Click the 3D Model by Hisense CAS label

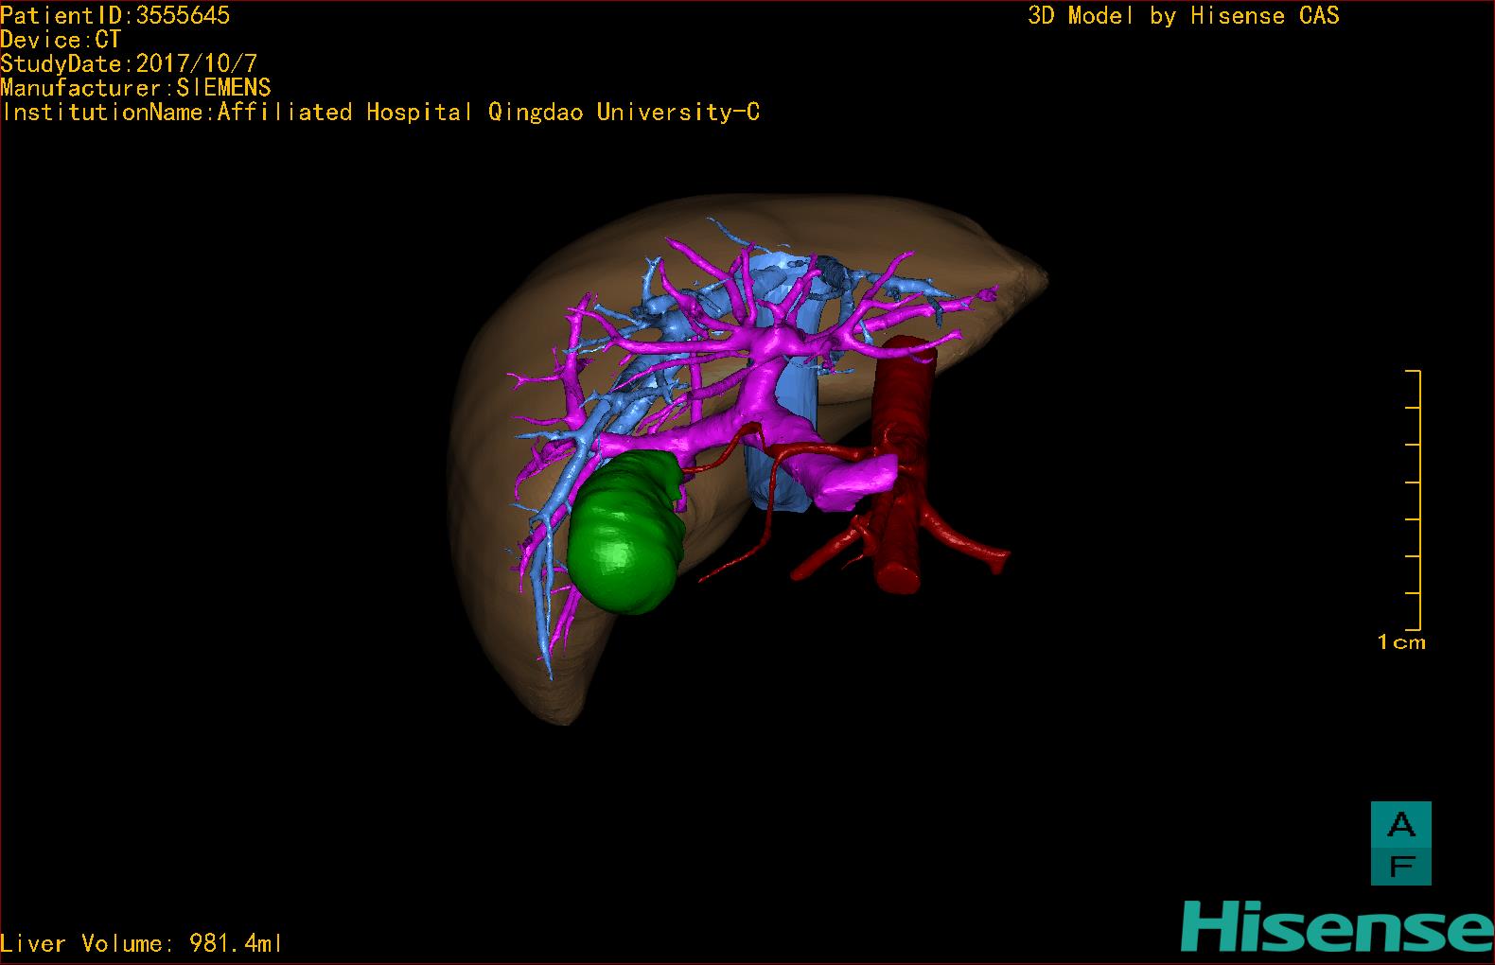pos(1184,16)
